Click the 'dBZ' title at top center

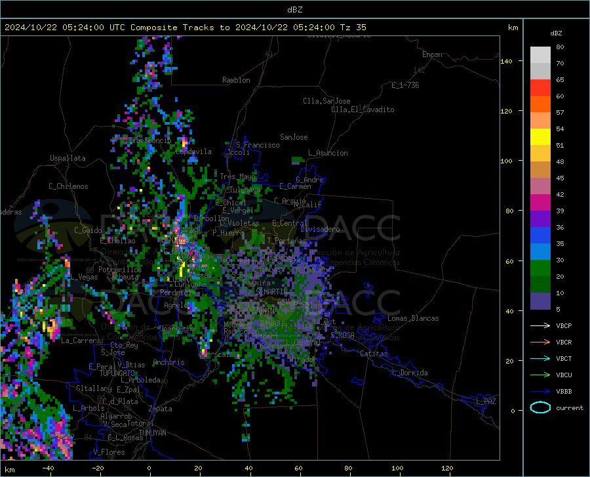click(294, 10)
